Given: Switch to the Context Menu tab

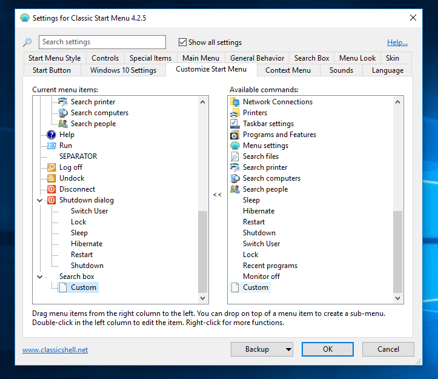Looking at the screenshot, I should point(288,70).
